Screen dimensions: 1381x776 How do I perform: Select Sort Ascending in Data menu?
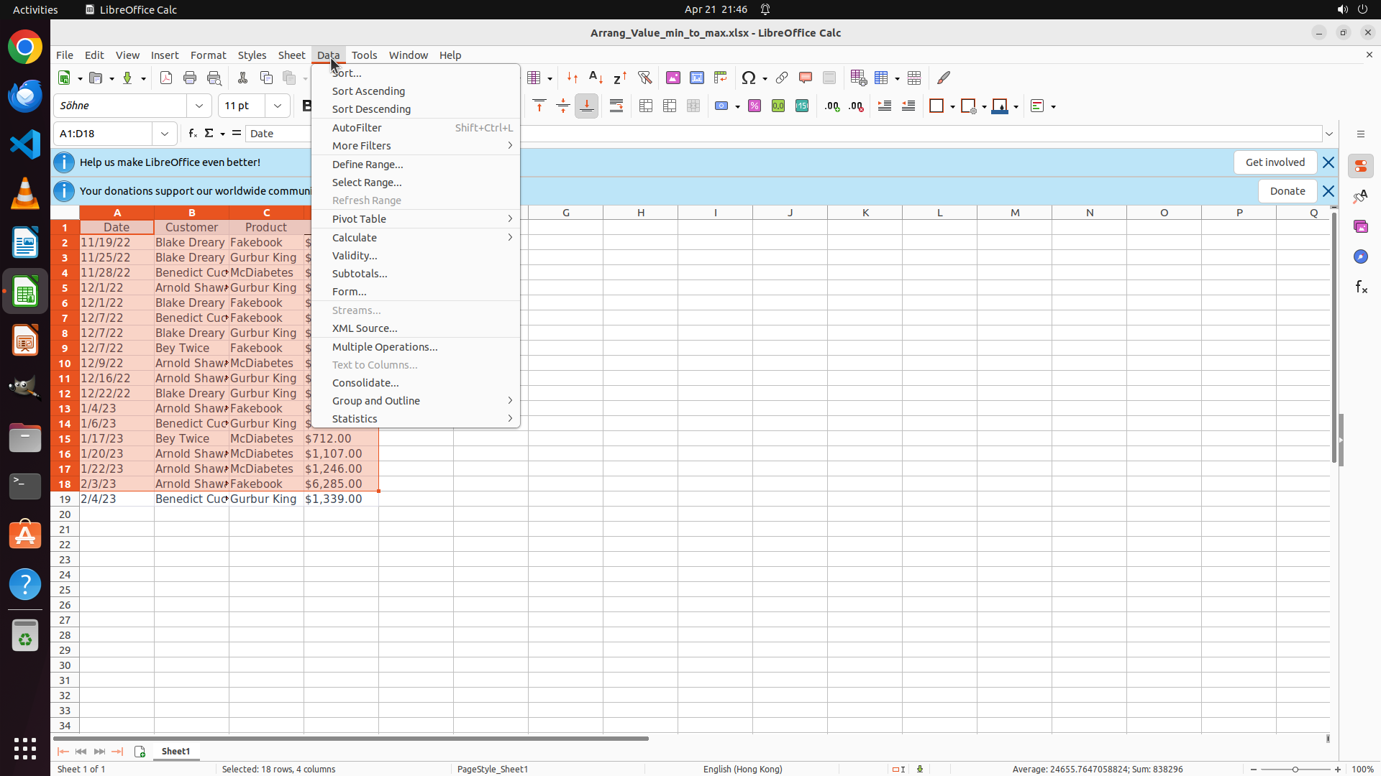(368, 91)
